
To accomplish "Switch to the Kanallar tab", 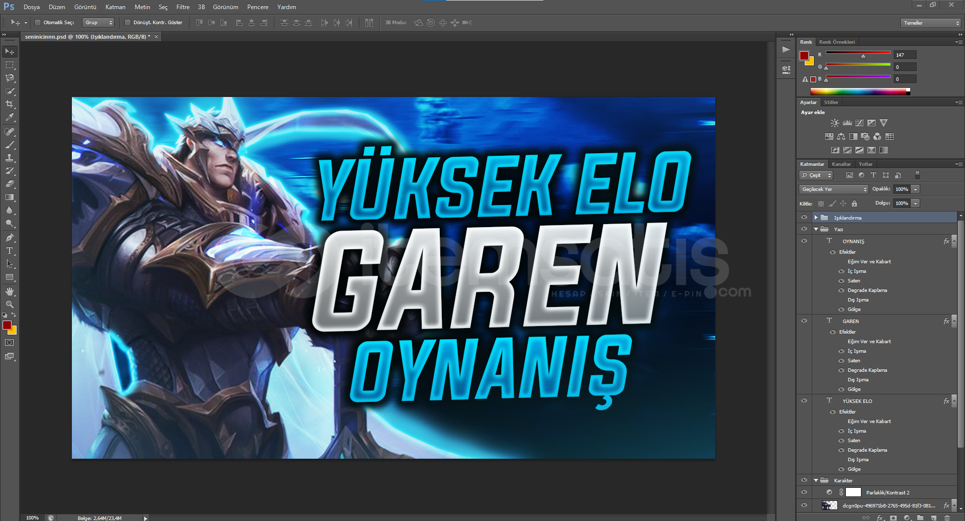I will [841, 164].
